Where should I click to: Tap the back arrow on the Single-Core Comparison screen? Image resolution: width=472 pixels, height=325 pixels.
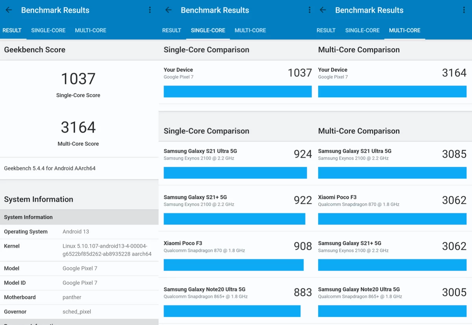tap(168, 10)
